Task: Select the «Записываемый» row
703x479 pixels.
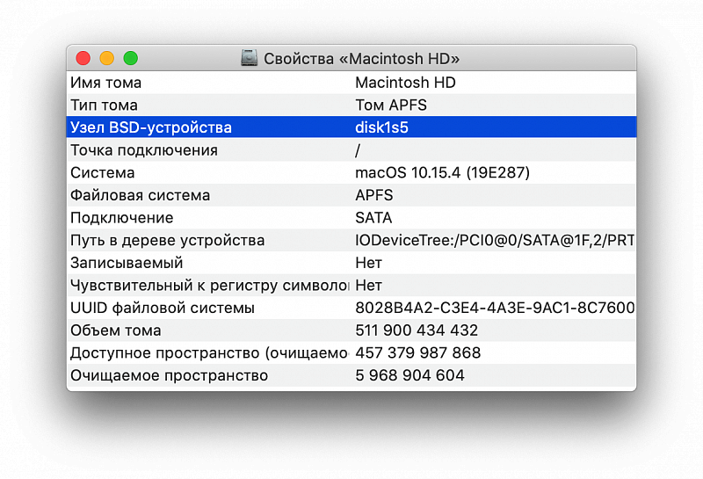Action: pyautogui.click(x=127, y=263)
